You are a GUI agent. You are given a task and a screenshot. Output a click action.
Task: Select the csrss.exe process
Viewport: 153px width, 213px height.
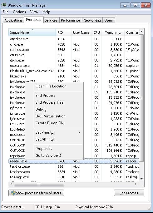[x=74, y=55]
